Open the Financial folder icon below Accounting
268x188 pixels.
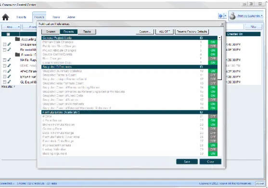[x=17, y=54]
